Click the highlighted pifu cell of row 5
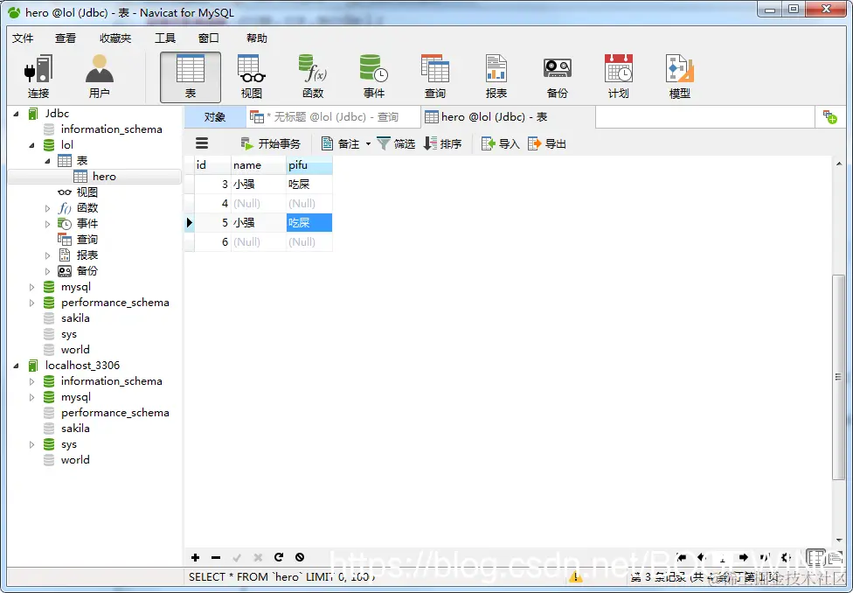The height and width of the screenshot is (593, 853). pos(309,222)
